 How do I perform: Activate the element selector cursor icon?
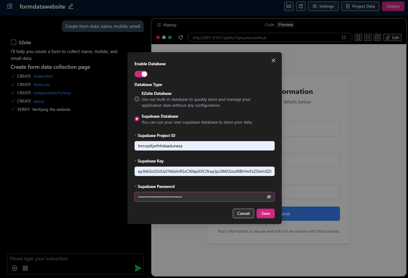[377, 37]
